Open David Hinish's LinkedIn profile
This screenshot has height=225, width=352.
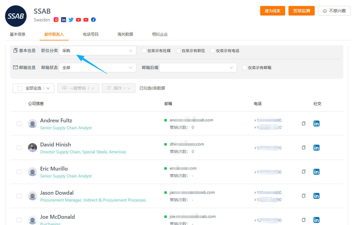(x=316, y=148)
